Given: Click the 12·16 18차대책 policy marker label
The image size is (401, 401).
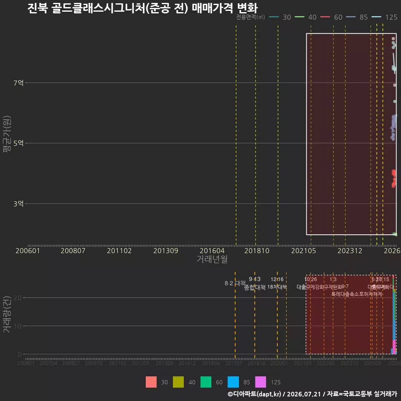Looking at the screenshot, I should pos(277,283).
